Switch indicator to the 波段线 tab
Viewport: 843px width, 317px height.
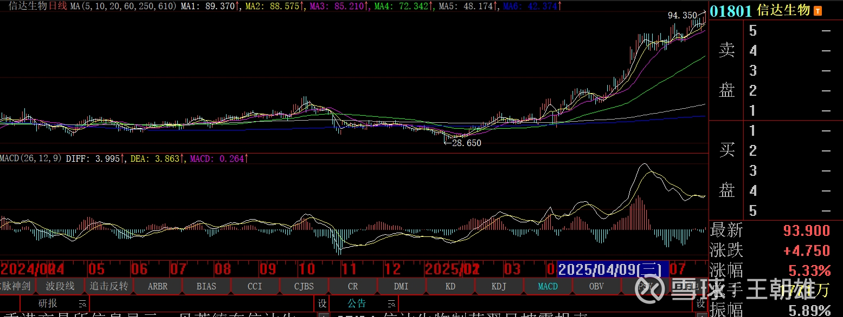60,286
